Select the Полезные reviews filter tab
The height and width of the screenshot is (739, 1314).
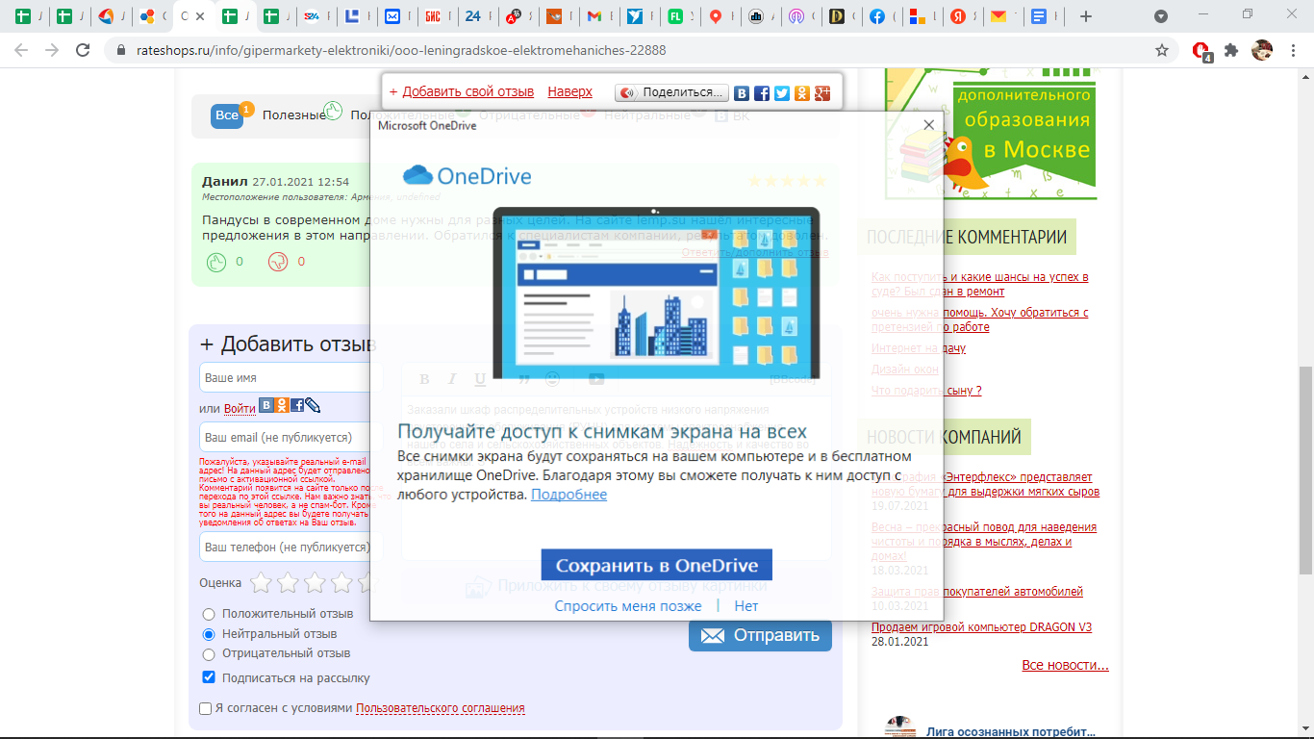coord(293,115)
